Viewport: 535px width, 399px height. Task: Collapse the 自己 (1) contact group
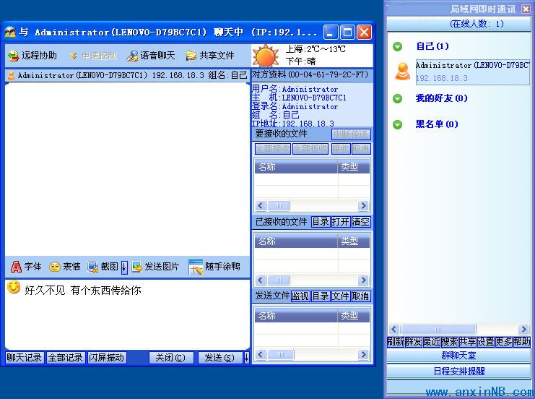click(x=397, y=47)
